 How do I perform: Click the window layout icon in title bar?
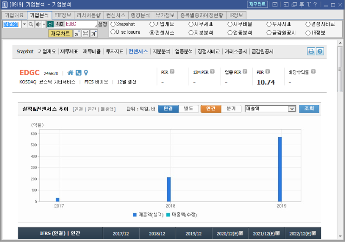(x=286, y=4)
